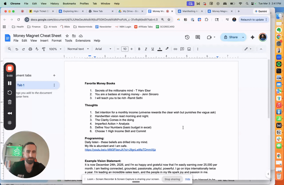This screenshot has width=284, height=185.
Task: Redo the last edit
Action: [23, 49]
